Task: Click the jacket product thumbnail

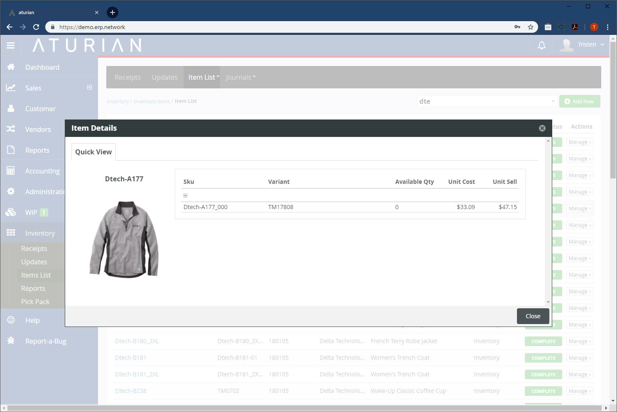Action: coord(124,239)
